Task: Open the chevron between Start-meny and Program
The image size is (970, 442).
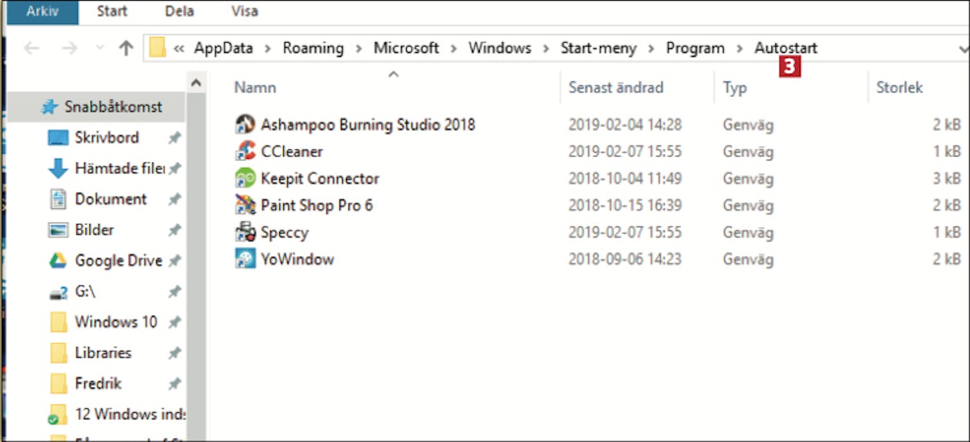Action: [x=652, y=48]
